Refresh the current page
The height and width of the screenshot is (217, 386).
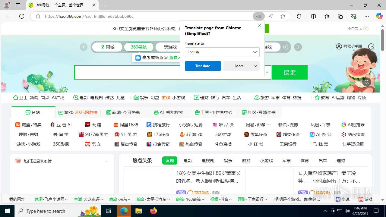tap(22, 16)
